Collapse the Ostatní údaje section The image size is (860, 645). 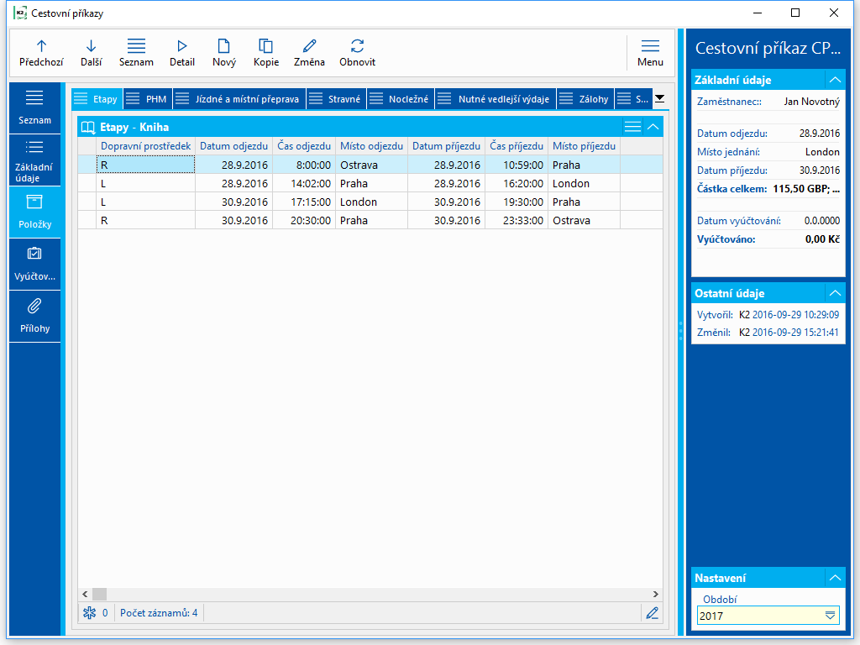coord(835,293)
